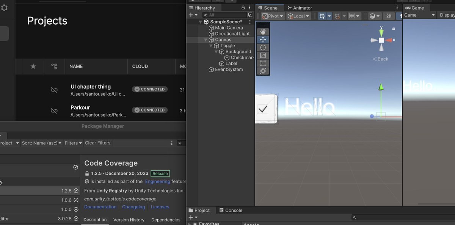Click the source control column header icon
This screenshot has width=455, height=225.
pyautogui.click(x=54, y=67)
